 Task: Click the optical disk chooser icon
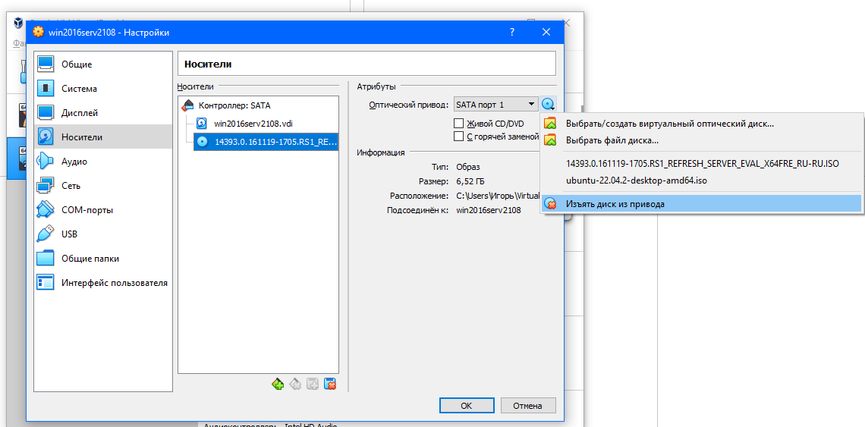[x=548, y=104]
